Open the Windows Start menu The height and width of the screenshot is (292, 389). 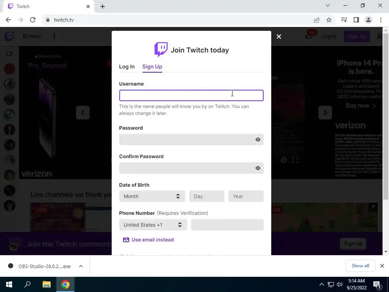(9, 284)
